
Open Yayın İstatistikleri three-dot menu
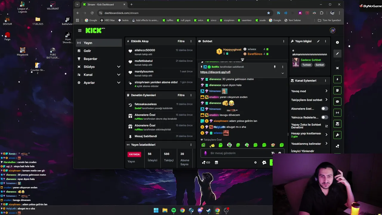[191, 145]
